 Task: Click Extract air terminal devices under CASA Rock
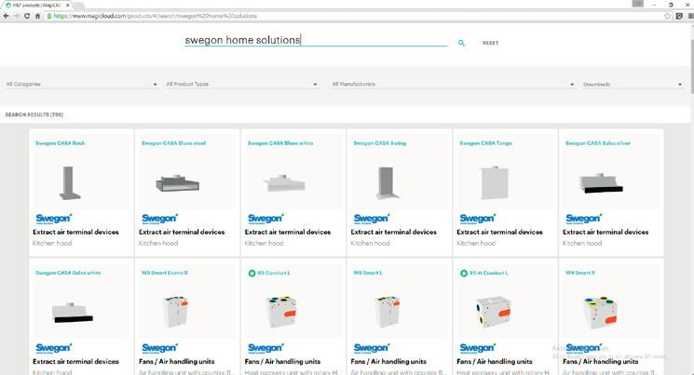coord(75,232)
